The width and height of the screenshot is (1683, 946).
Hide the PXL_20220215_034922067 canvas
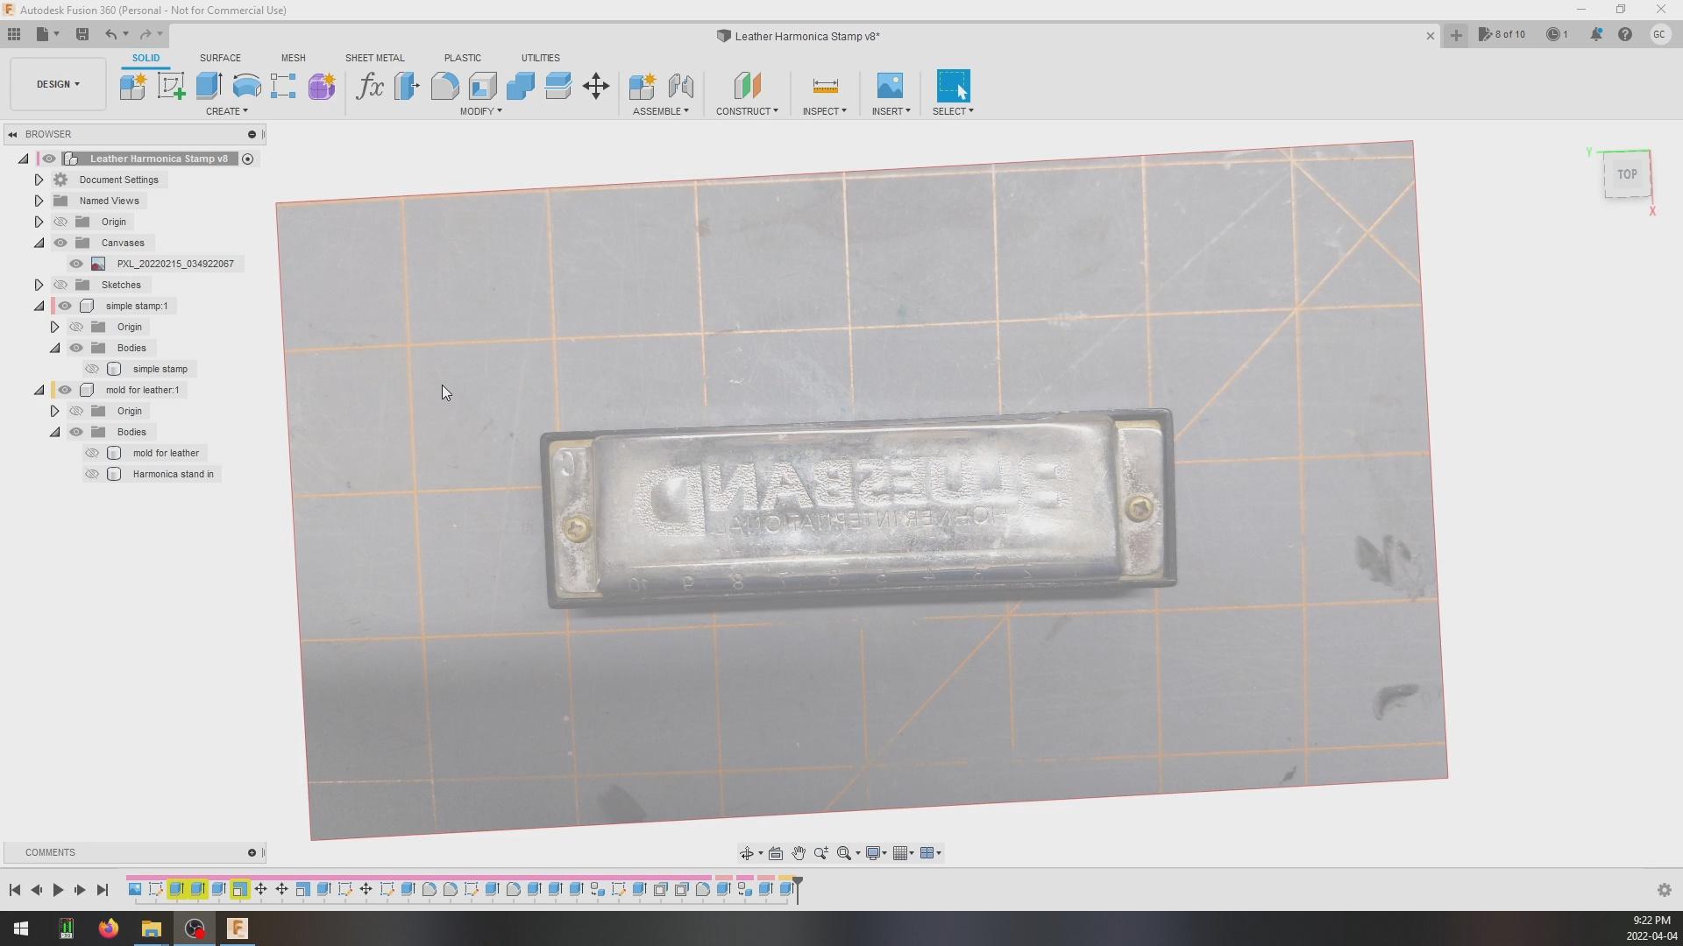click(76, 264)
